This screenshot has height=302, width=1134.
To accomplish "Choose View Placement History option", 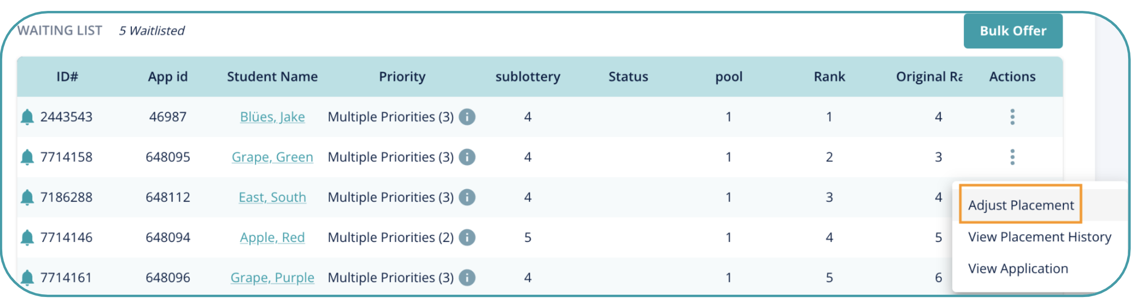I will point(1039,237).
